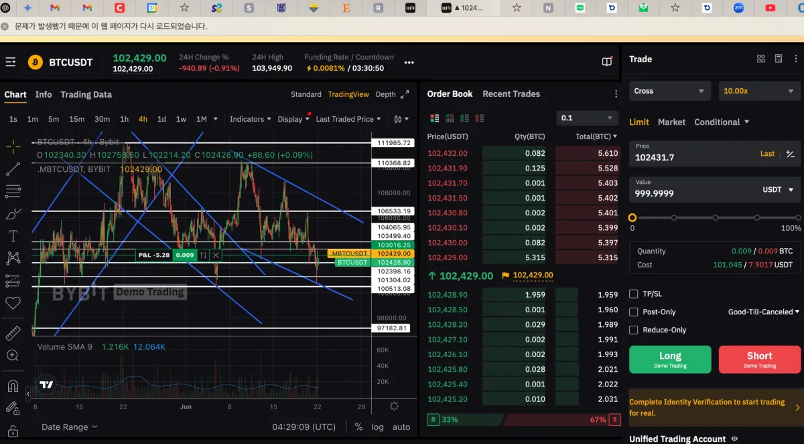Open the Indicators dropdown
Screen dimensions: 804x444
[x=250, y=119]
